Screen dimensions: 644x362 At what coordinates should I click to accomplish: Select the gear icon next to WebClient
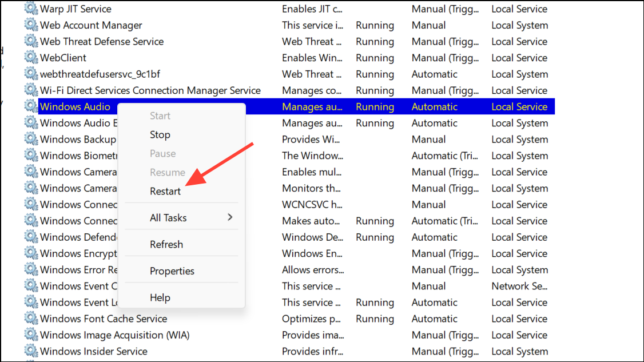30,58
